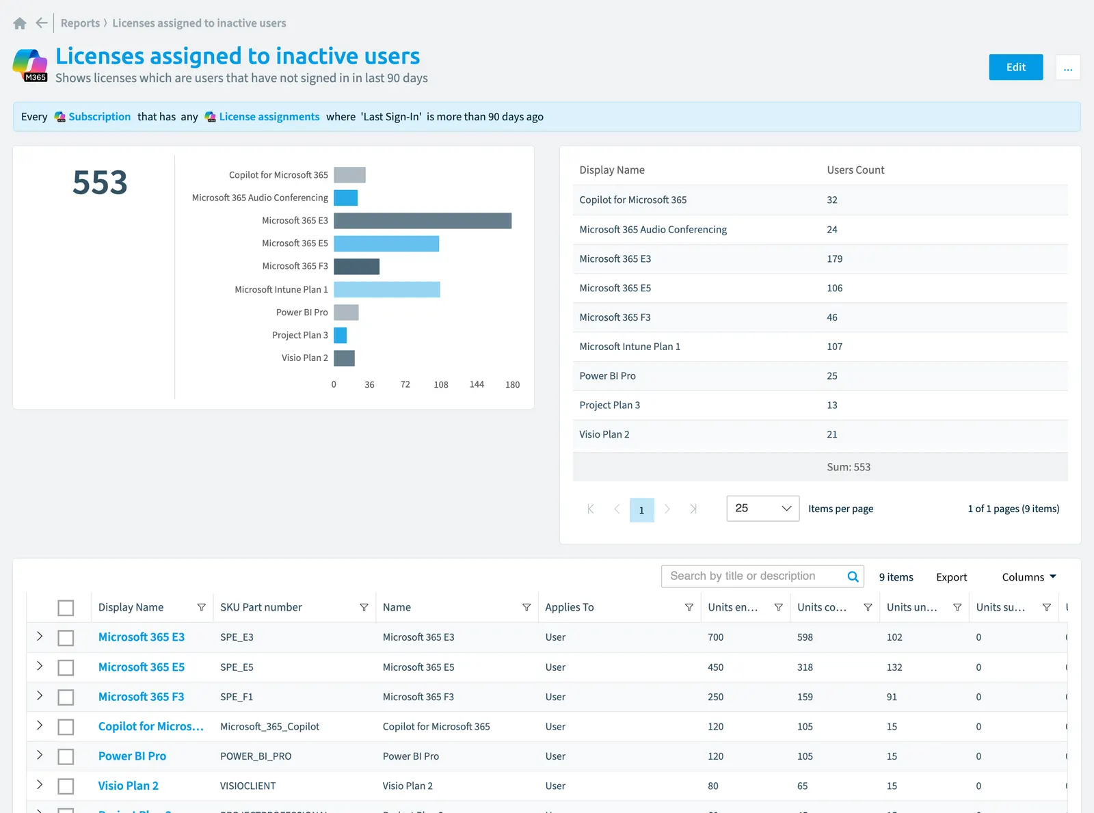Open the License assignments link

[269, 117]
